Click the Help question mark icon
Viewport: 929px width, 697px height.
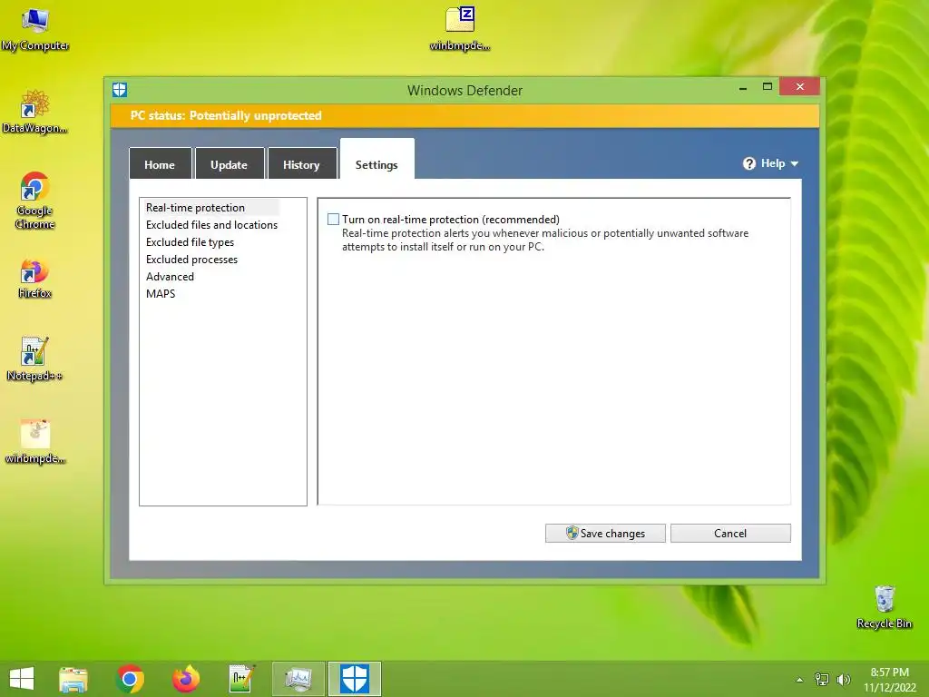click(748, 163)
